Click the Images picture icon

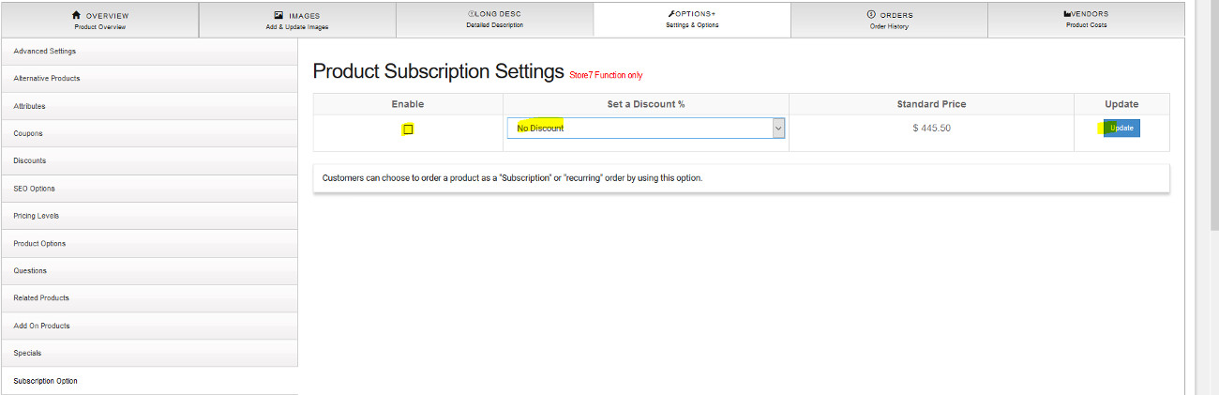click(x=278, y=15)
